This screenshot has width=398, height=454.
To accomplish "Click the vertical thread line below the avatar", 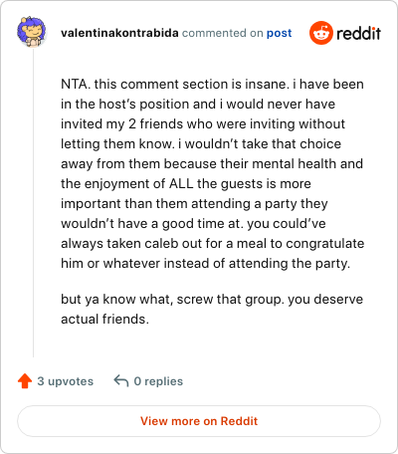I will (x=33, y=202).
